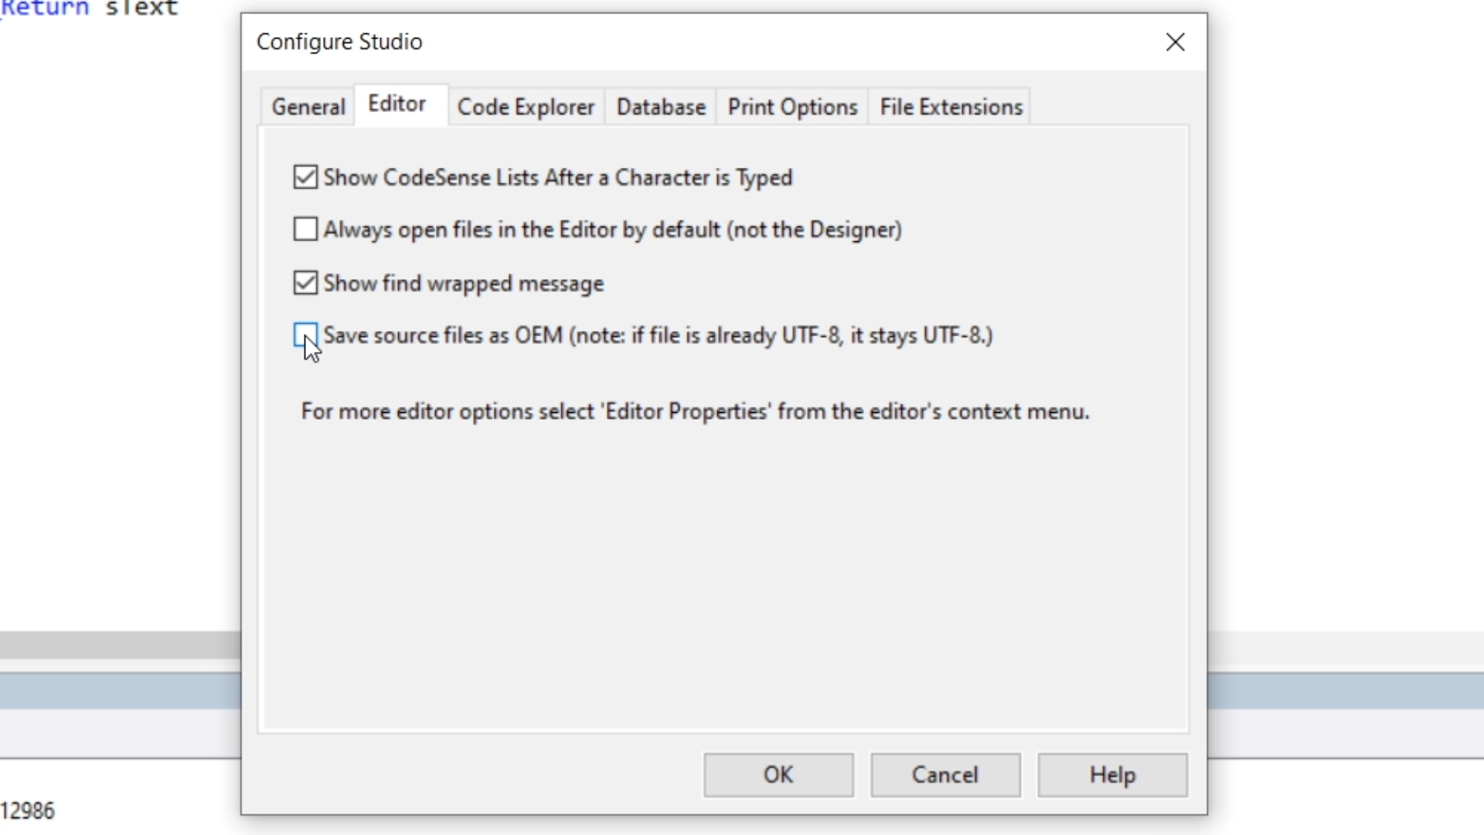Viewport: 1484px width, 835px height.
Task: Open Help for this dialog
Action: 1111,775
